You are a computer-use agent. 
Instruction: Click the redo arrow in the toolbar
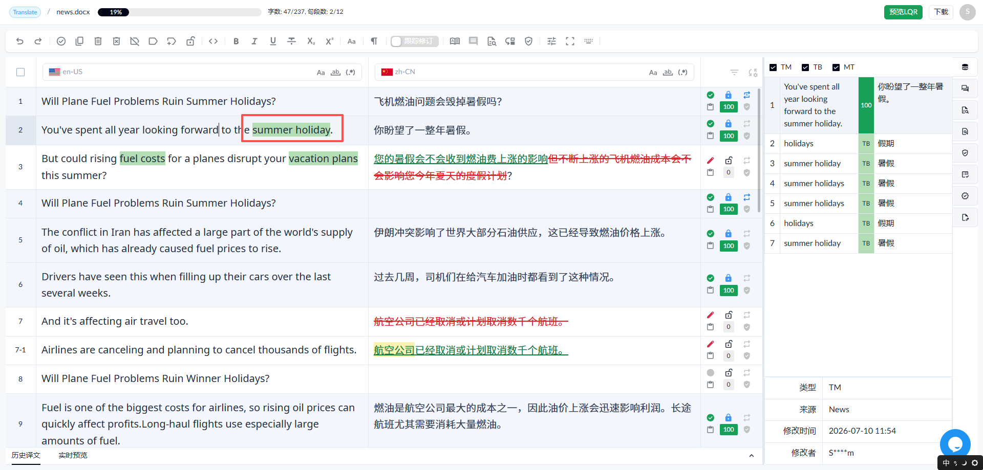38,41
